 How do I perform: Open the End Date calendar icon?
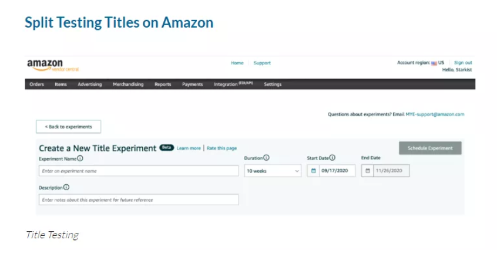(x=368, y=171)
